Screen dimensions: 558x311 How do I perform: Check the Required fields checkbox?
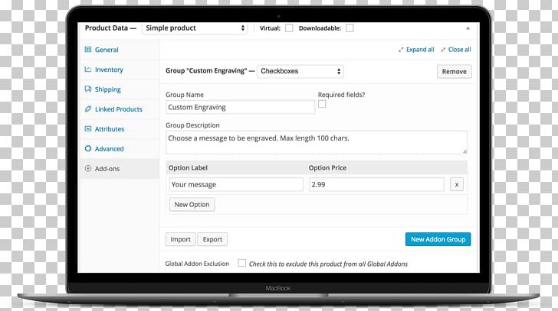tap(322, 104)
